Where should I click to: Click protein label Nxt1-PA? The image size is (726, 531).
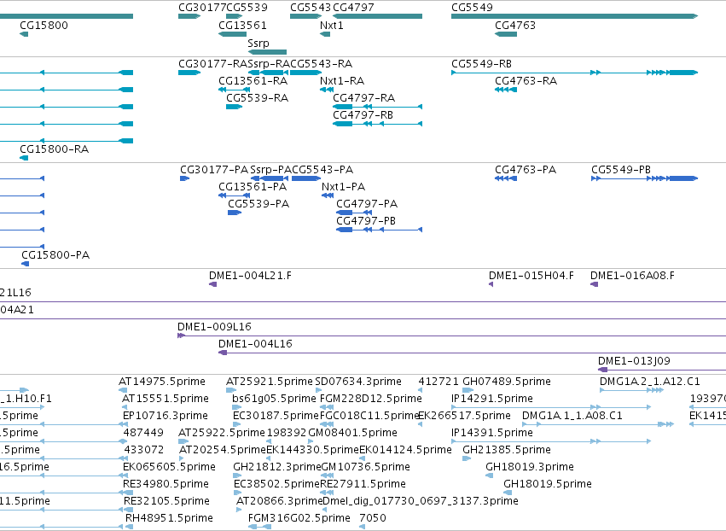344,187
